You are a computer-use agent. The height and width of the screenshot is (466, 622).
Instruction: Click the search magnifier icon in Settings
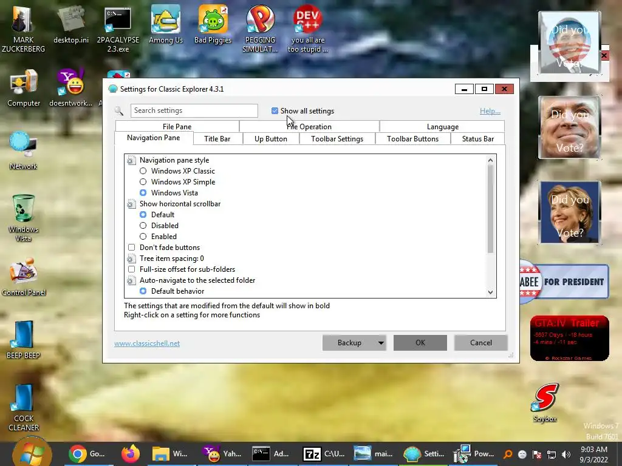(118, 111)
